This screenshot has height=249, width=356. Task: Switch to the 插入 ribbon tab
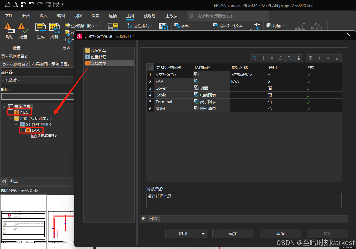(44, 16)
